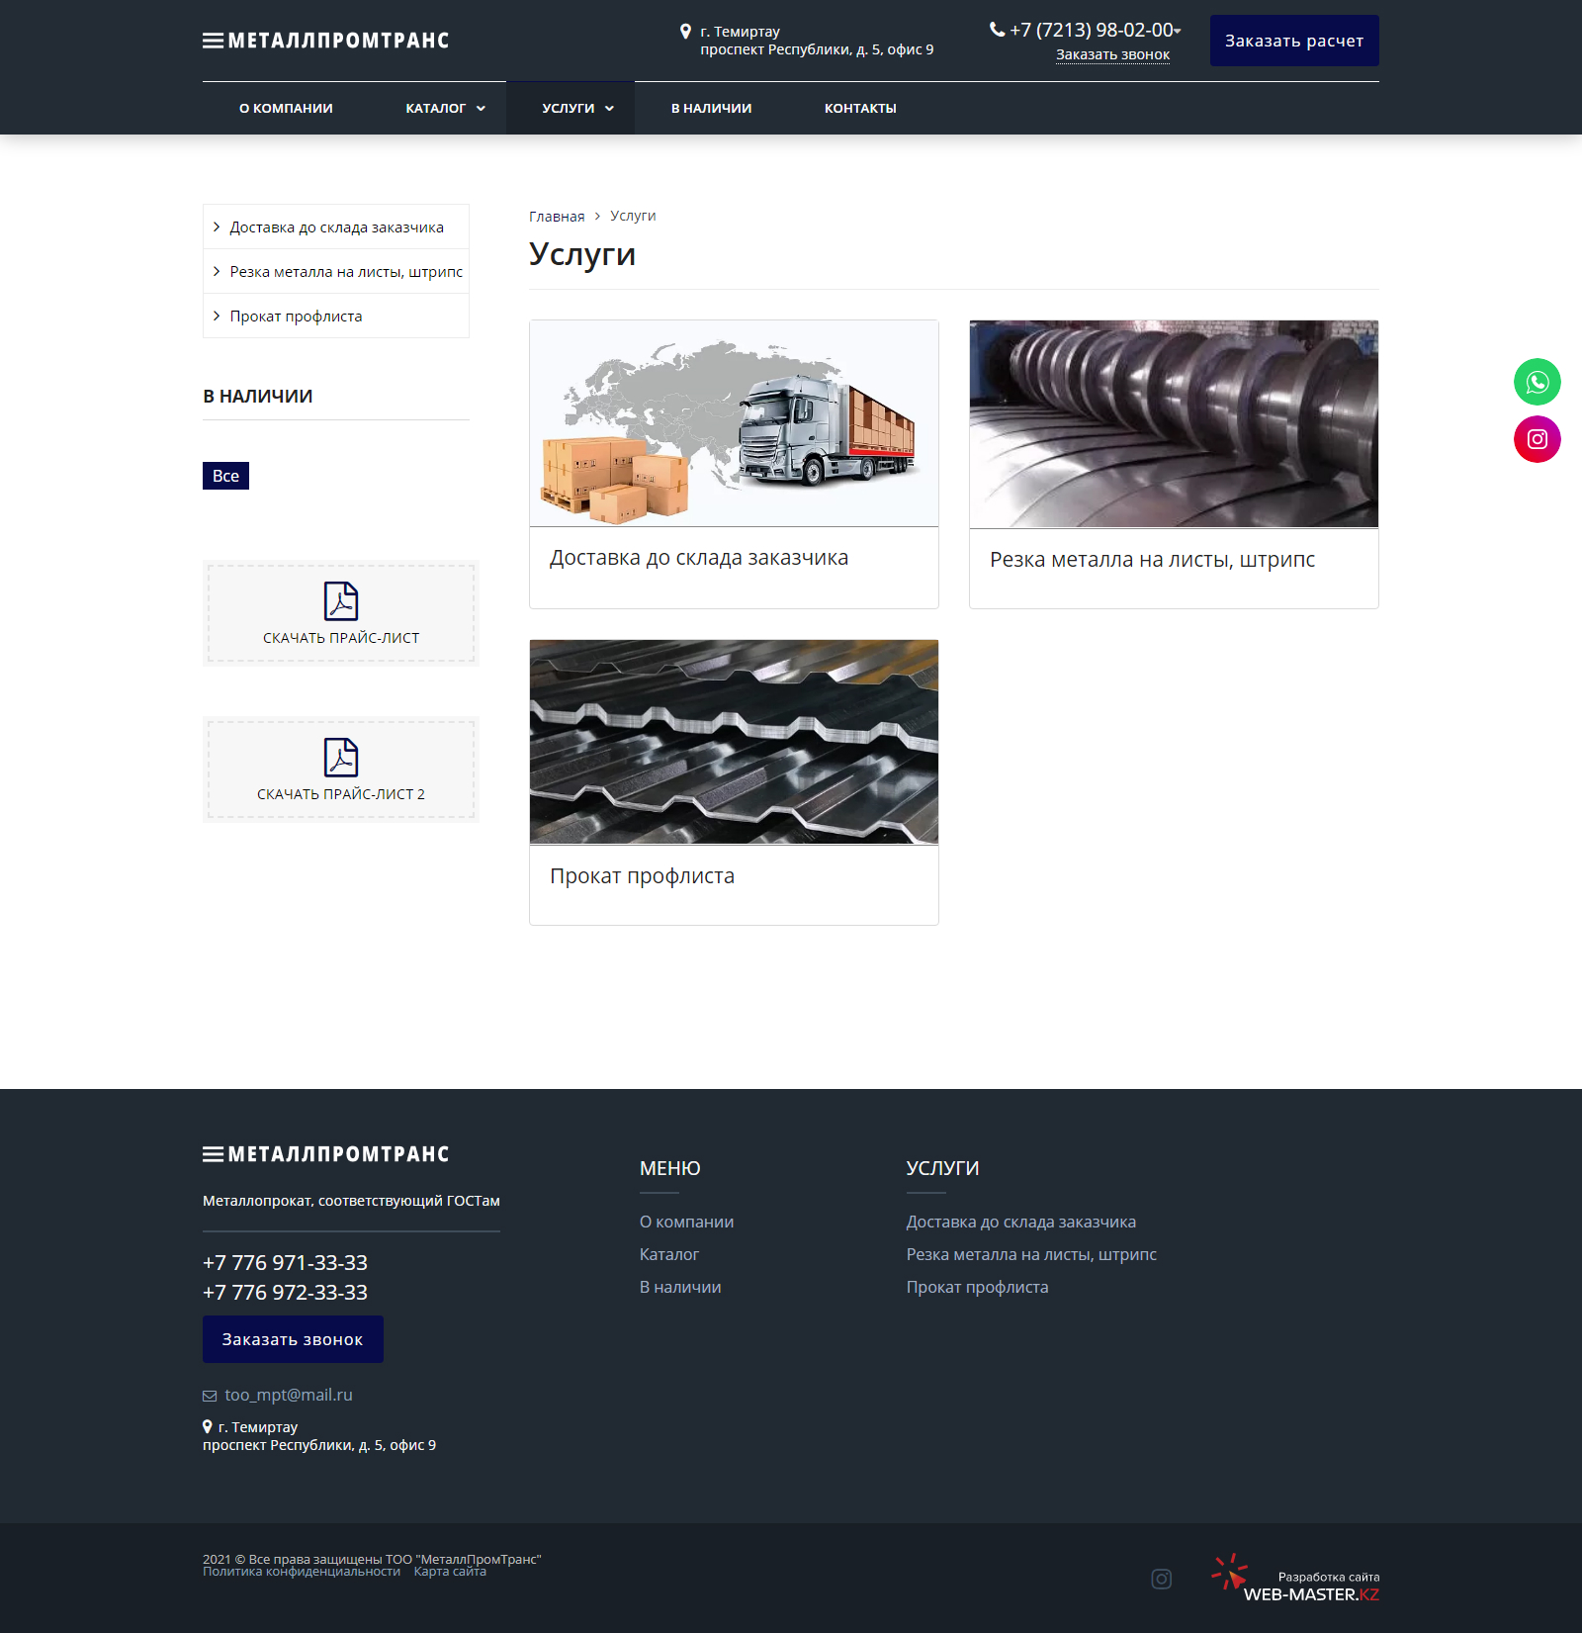1582x1633 pixels.
Task: Open the WEB-MASTER.KZ developer logo
Action: [x=1295, y=1579]
